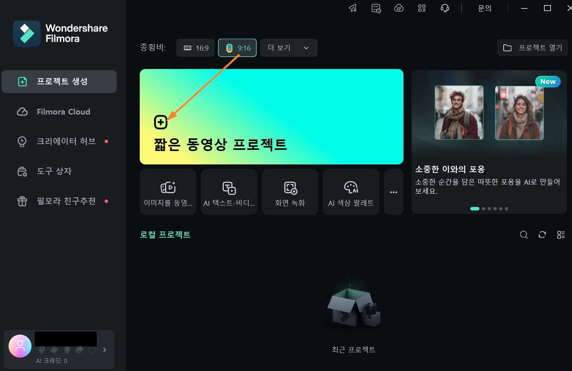The width and height of the screenshot is (572, 371).
Task: Open the AI 색상 팔레트 tool
Action: [x=351, y=192]
